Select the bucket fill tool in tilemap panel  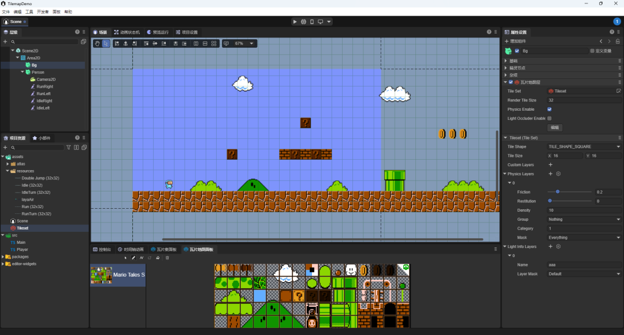coord(158,258)
